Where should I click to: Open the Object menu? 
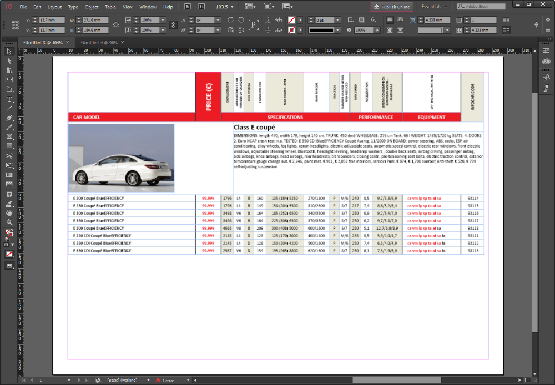click(x=92, y=7)
